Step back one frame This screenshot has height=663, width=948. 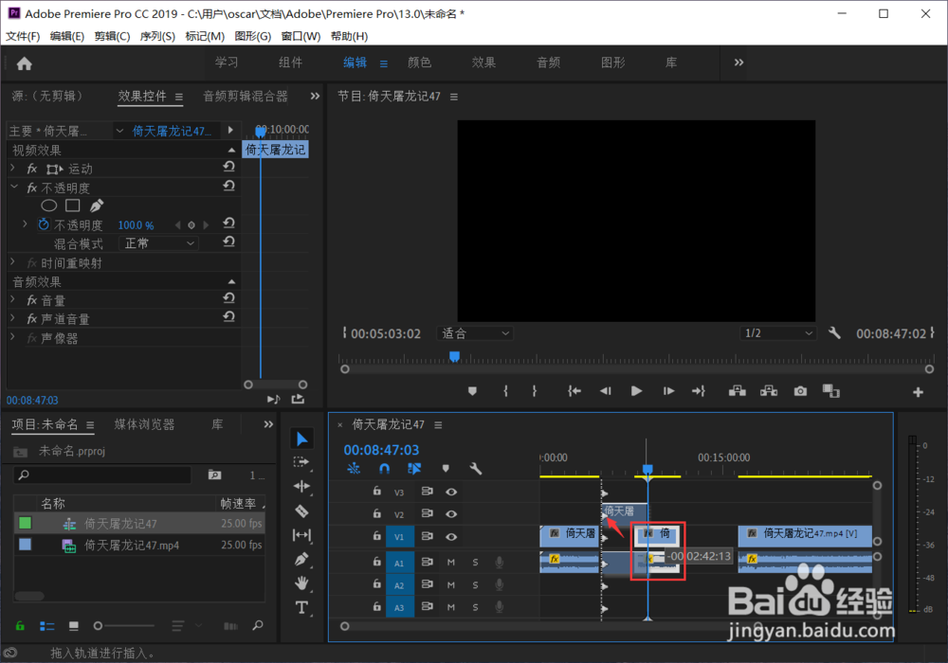tap(605, 391)
